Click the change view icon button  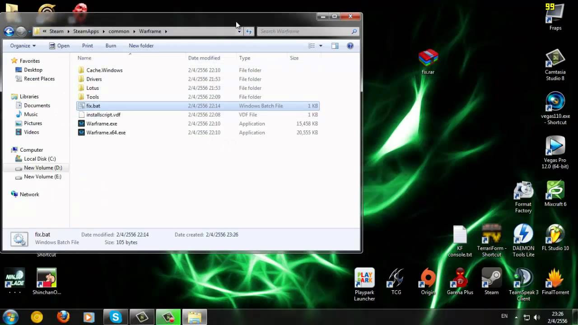(x=312, y=46)
